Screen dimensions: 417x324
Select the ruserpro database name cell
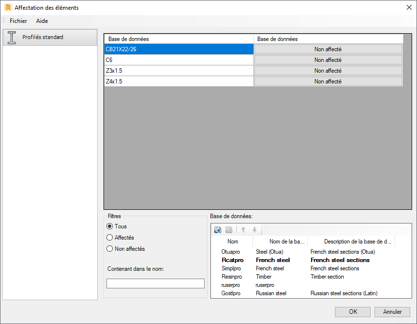pos(230,285)
